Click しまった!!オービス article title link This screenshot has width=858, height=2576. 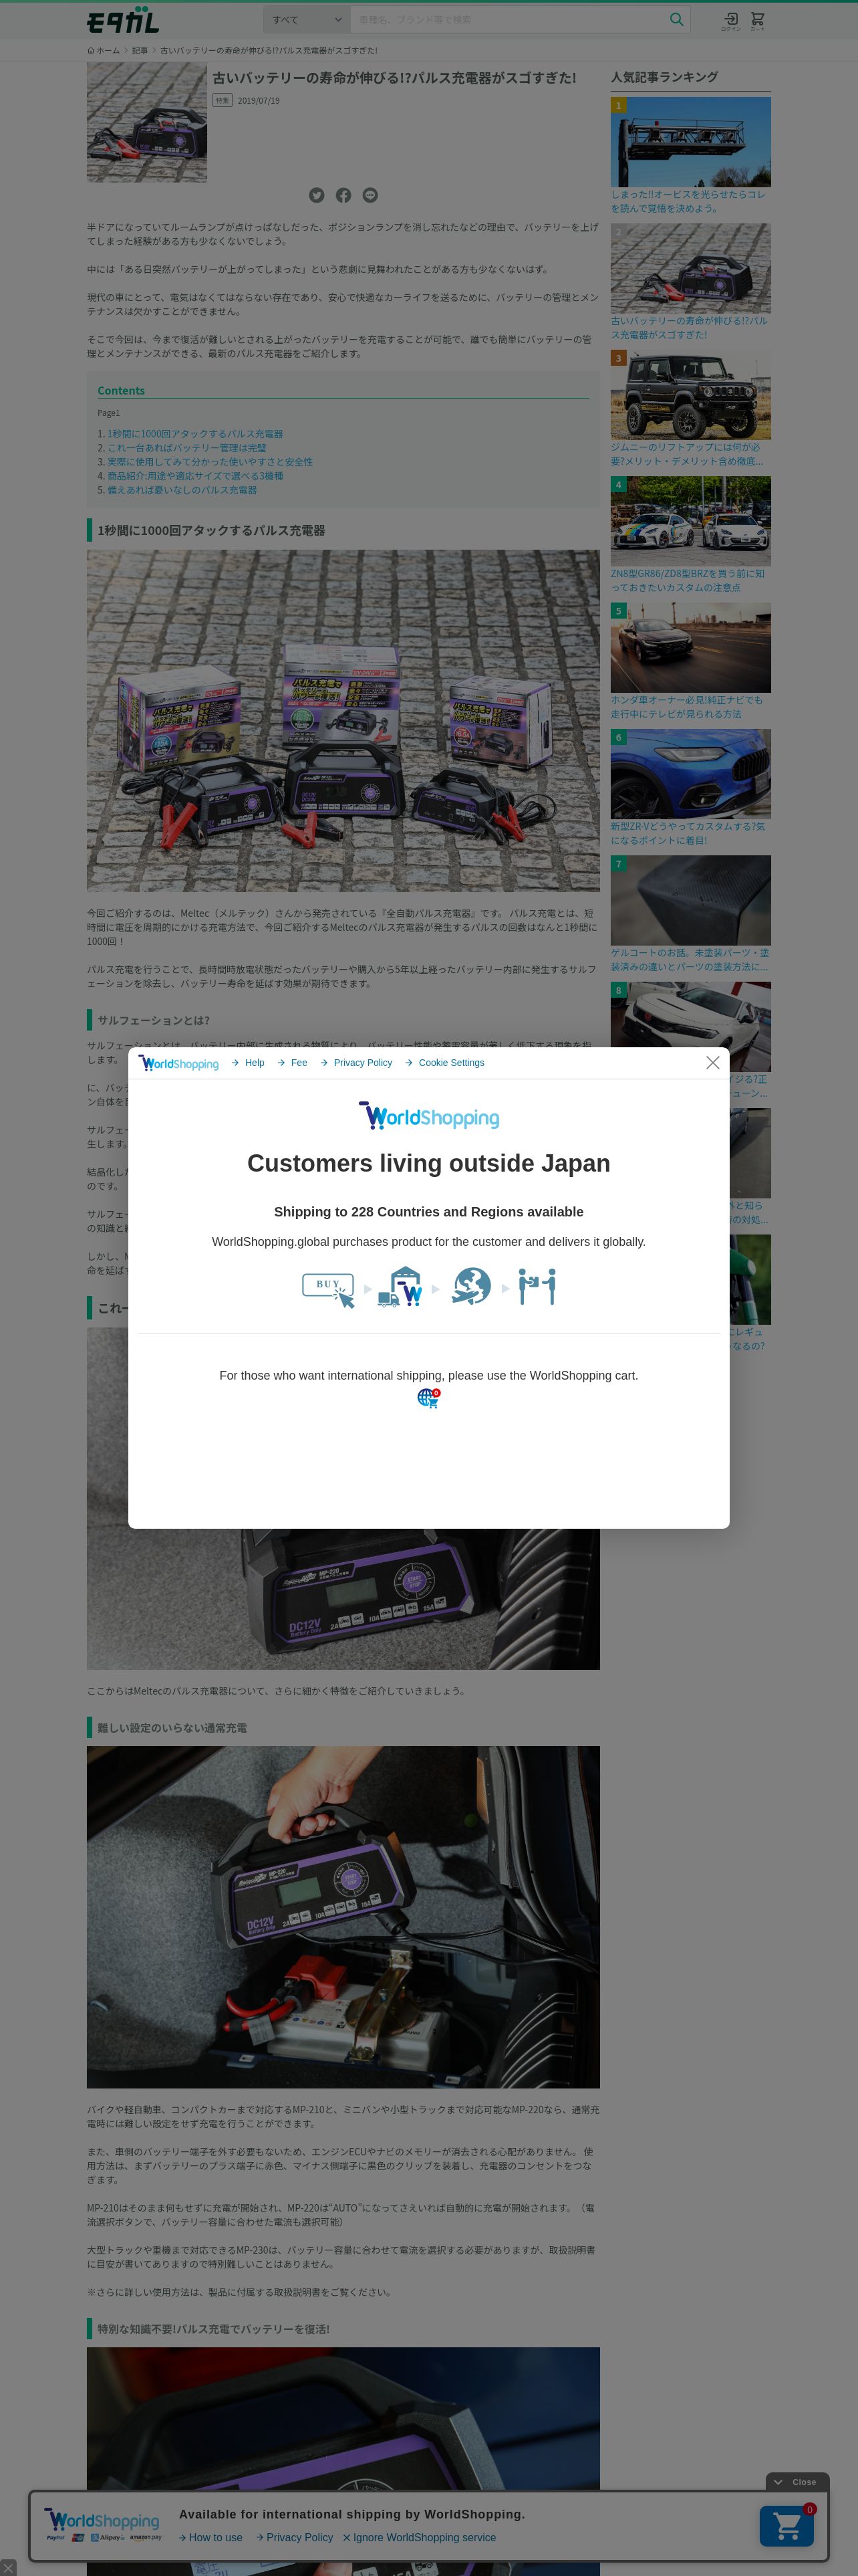pos(688,201)
